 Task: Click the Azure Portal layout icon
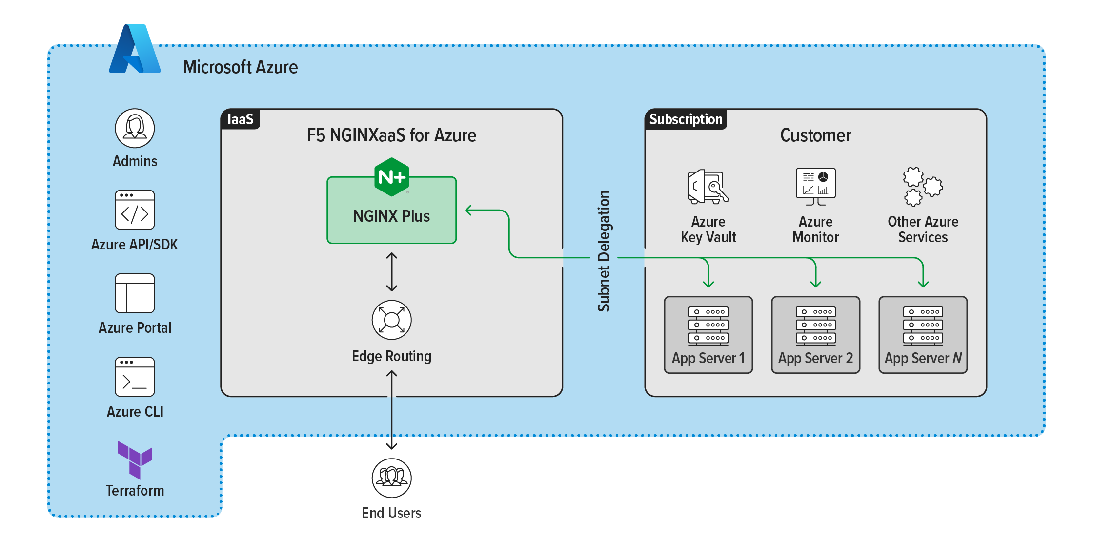(135, 293)
